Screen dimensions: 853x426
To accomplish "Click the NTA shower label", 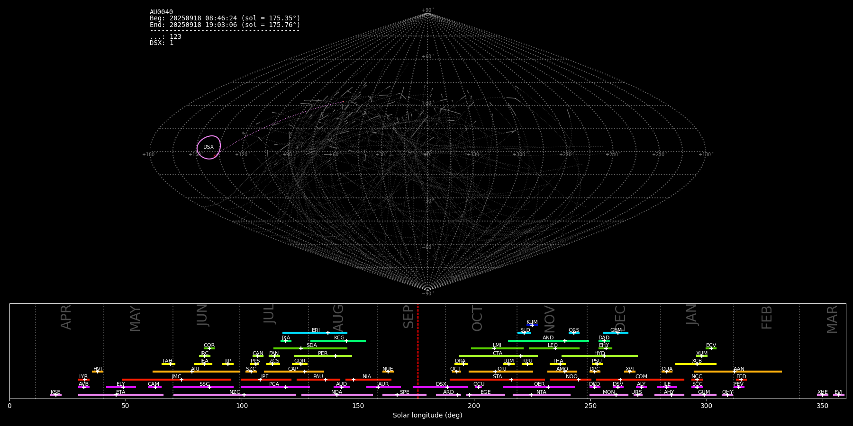I will pyautogui.click(x=541, y=392).
